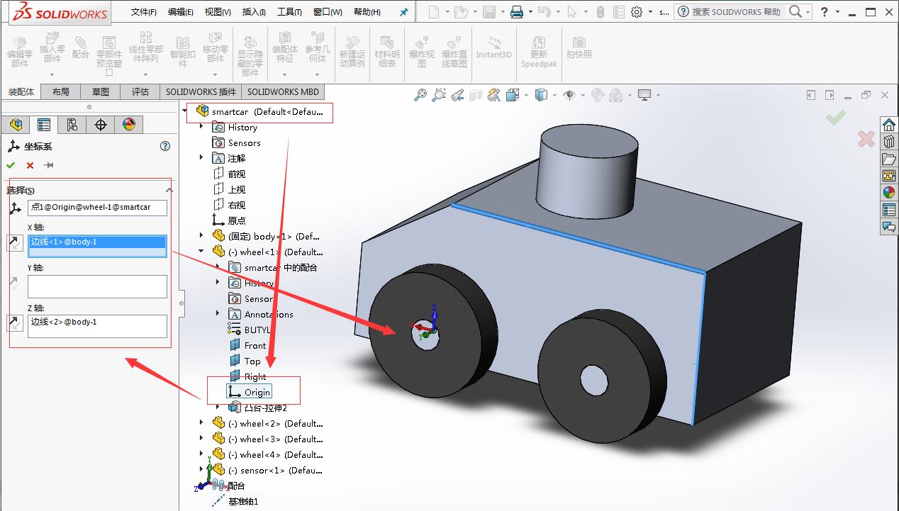Reverse X axis direction button

(14, 243)
